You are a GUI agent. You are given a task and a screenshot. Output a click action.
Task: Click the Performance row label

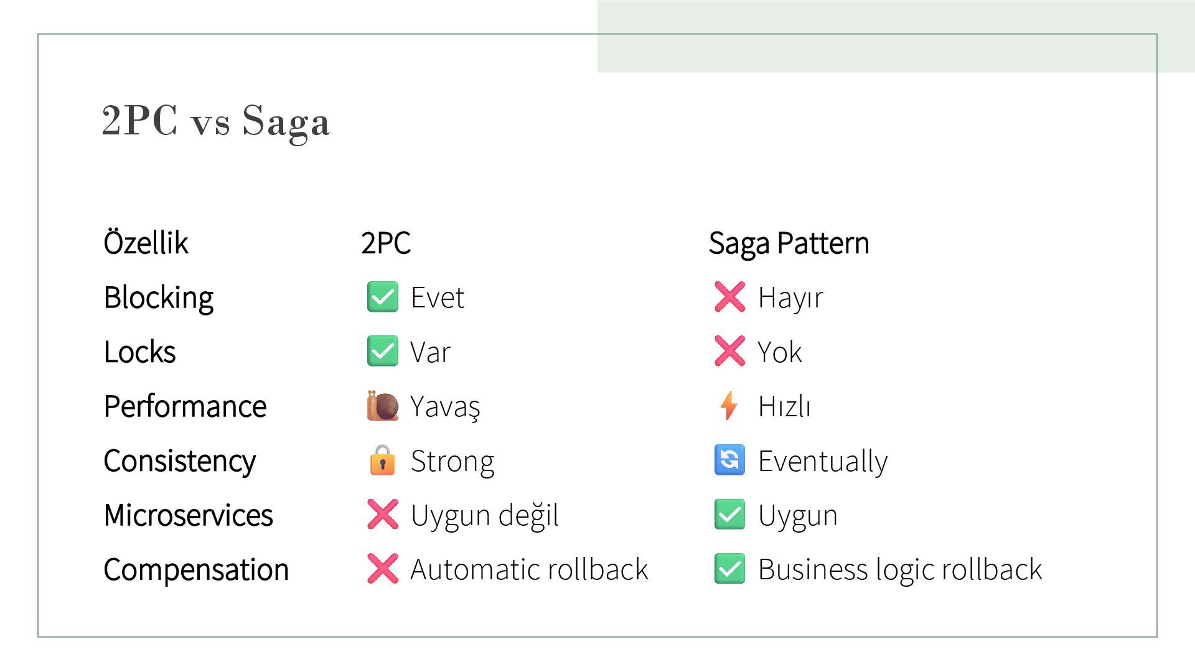coord(185,406)
